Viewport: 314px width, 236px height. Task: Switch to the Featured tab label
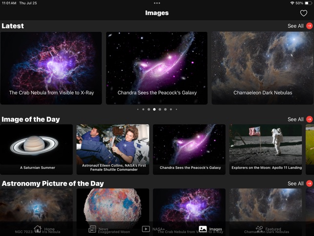[273, 229]
